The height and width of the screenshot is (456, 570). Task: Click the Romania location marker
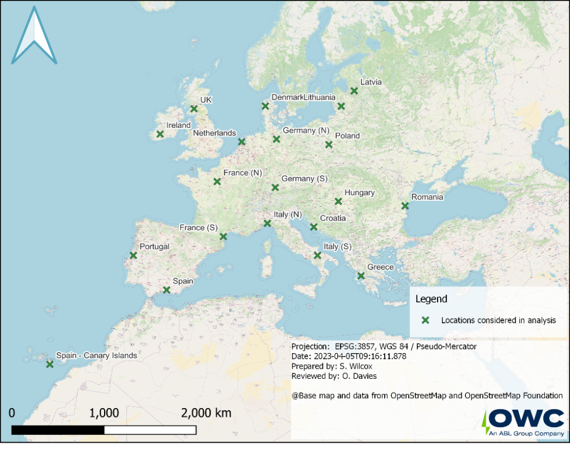click(405, 206)
